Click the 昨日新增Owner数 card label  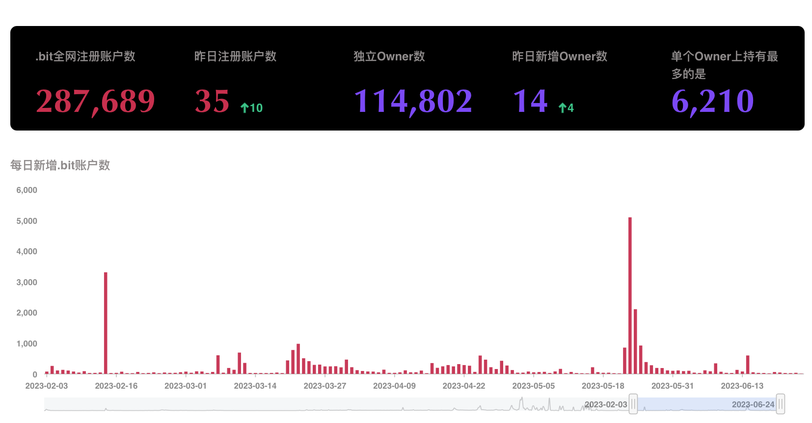point(560,56)
